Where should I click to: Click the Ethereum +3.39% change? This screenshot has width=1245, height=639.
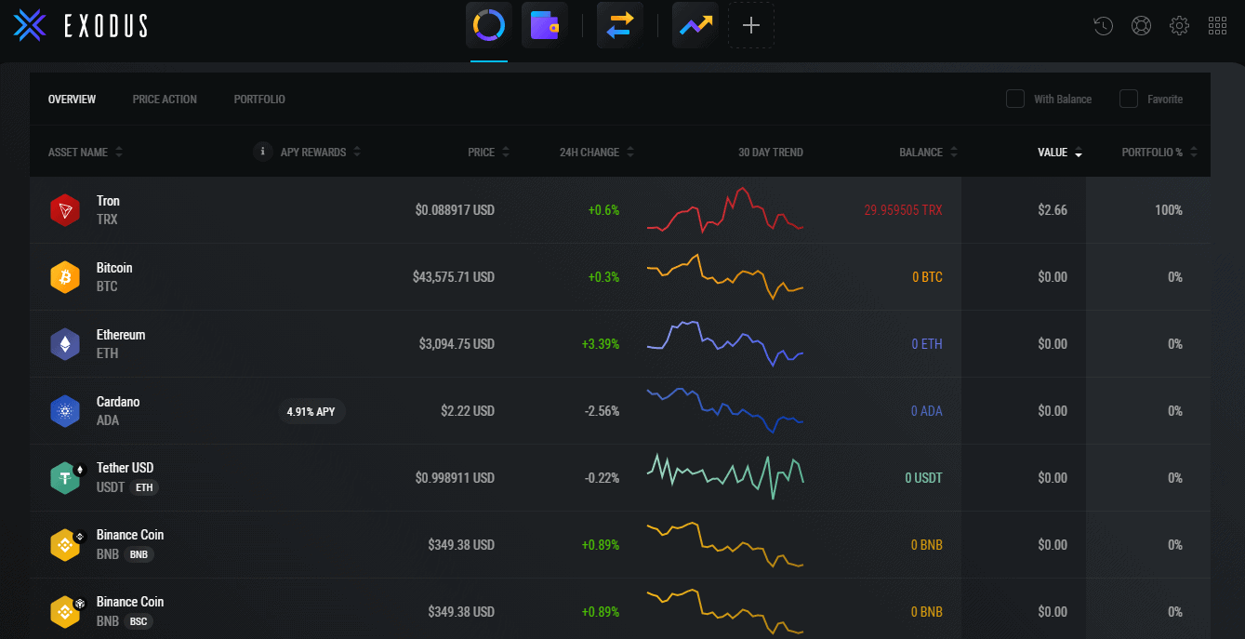tap(601, 344)
